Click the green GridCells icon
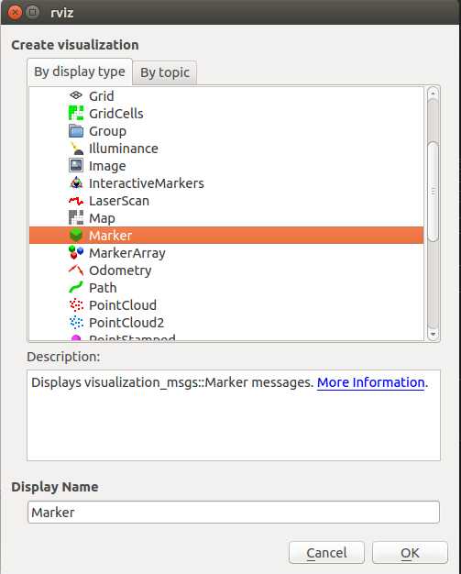The height and width of the screenshot is (574, 461). [x=76, y=113]
